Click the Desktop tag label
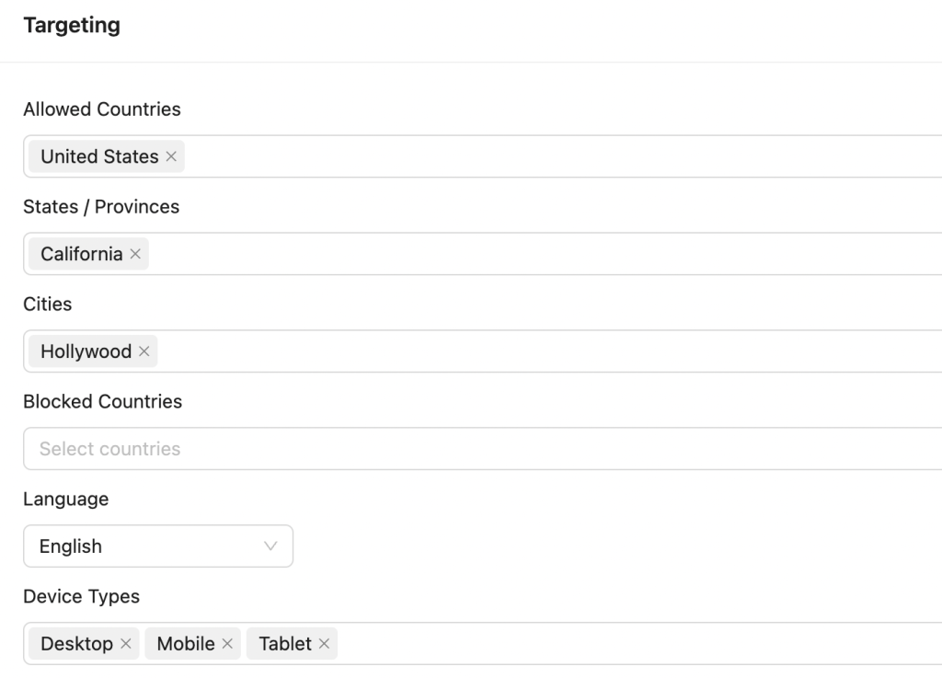The height and width of the screenshot is (678, 942). click(x=76, y=644)
